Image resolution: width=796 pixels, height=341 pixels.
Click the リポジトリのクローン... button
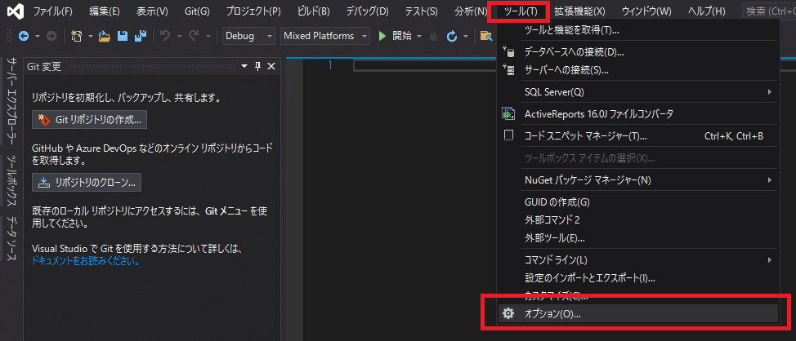tap(87, 183)
